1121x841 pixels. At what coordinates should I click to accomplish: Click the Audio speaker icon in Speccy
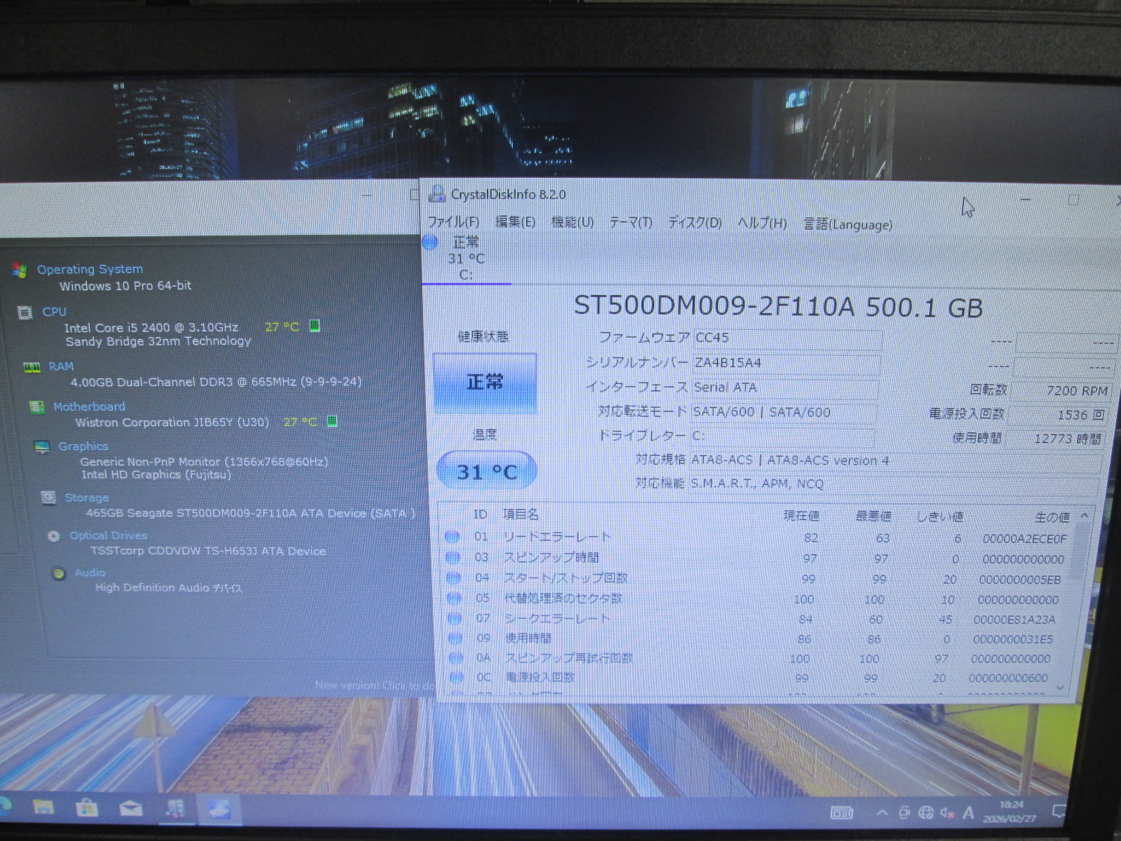click(59, 573)
